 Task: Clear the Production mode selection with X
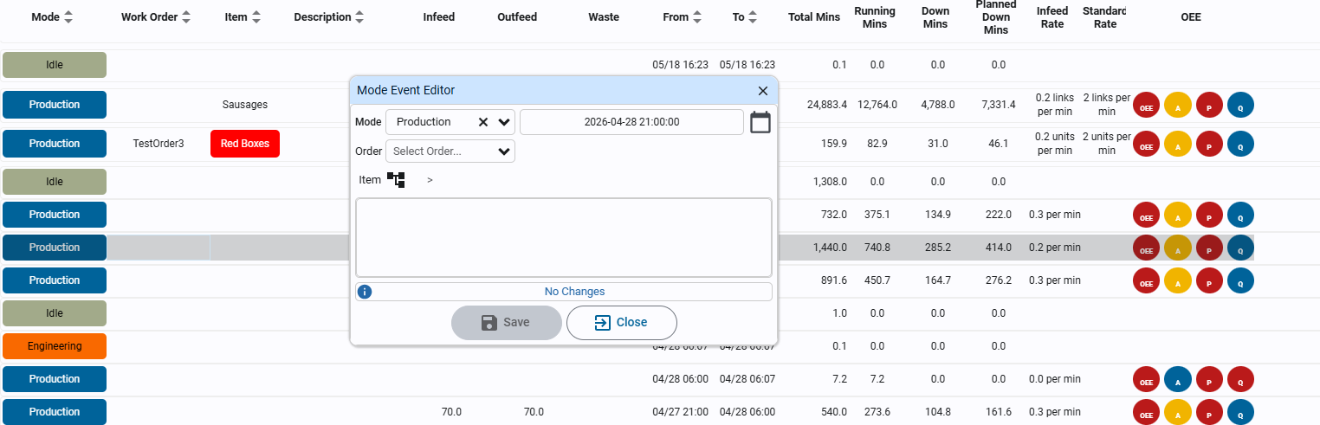[483, 122]
